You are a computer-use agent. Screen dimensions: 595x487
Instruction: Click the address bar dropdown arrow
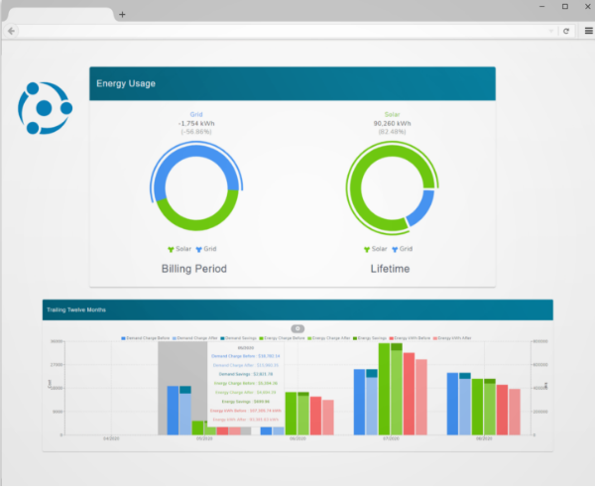(x=551, y=31)
